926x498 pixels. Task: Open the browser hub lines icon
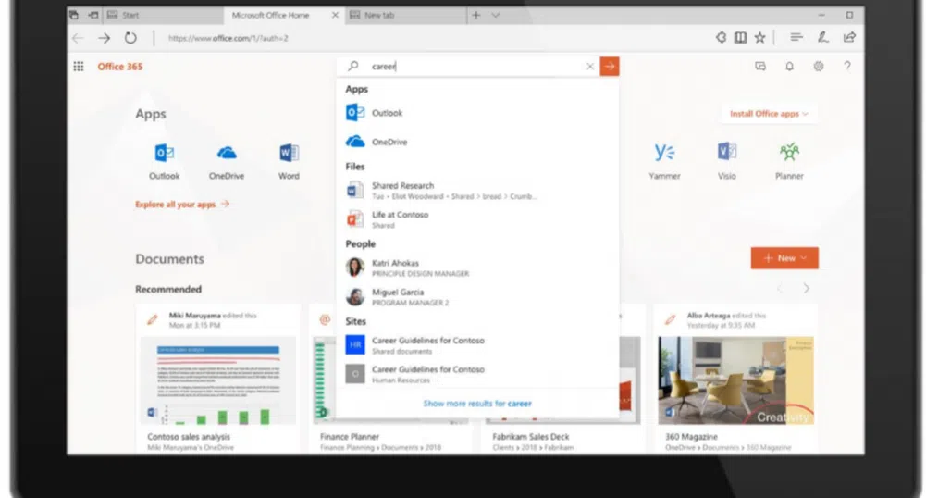coord(796,38)
